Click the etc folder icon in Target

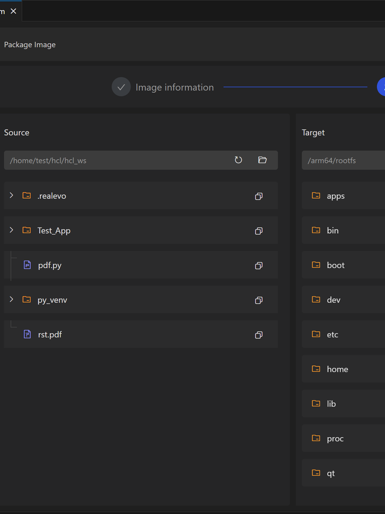click(316, 334)
